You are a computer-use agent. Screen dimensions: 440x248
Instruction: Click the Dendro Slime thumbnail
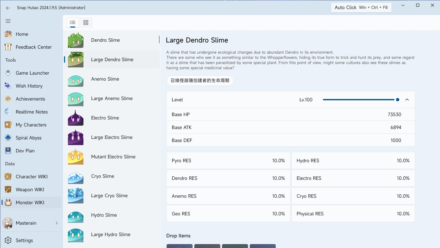click(x=76, y=40)
